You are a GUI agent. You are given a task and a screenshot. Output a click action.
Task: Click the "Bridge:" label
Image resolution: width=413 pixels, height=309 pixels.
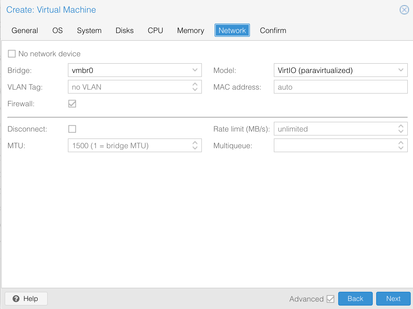(20, 70)
